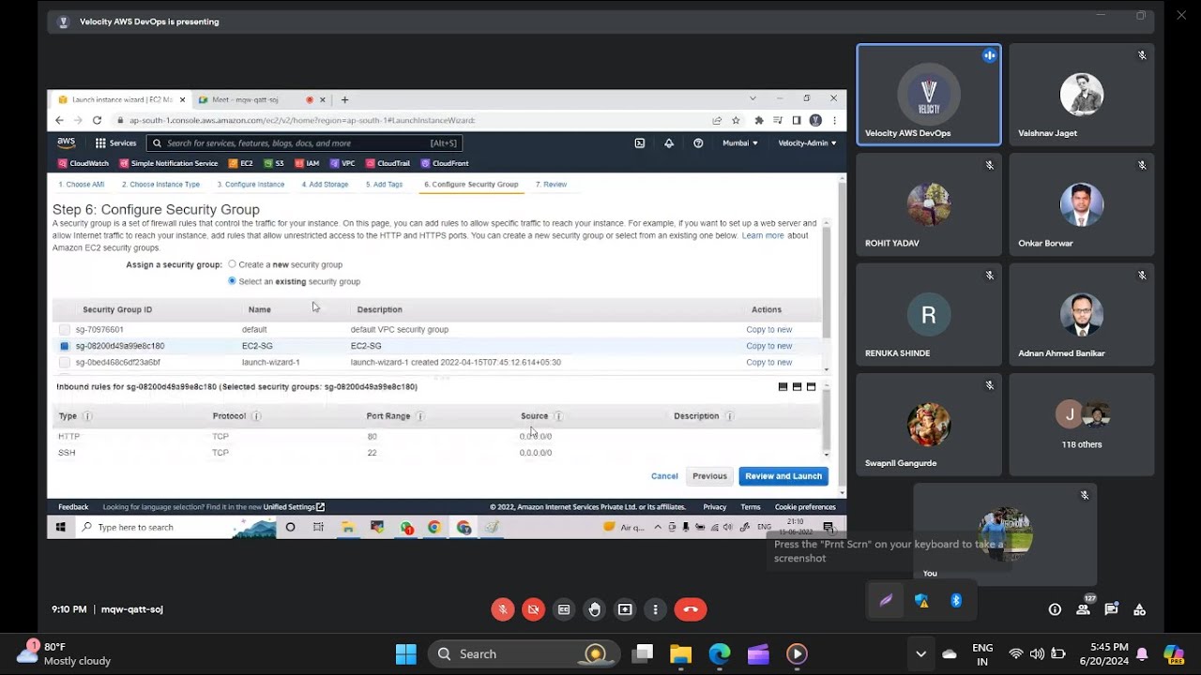Screen dimensions: 1201x675
Task: Click 'Copy to new' for EC2-SG
Action: point(769,346)
